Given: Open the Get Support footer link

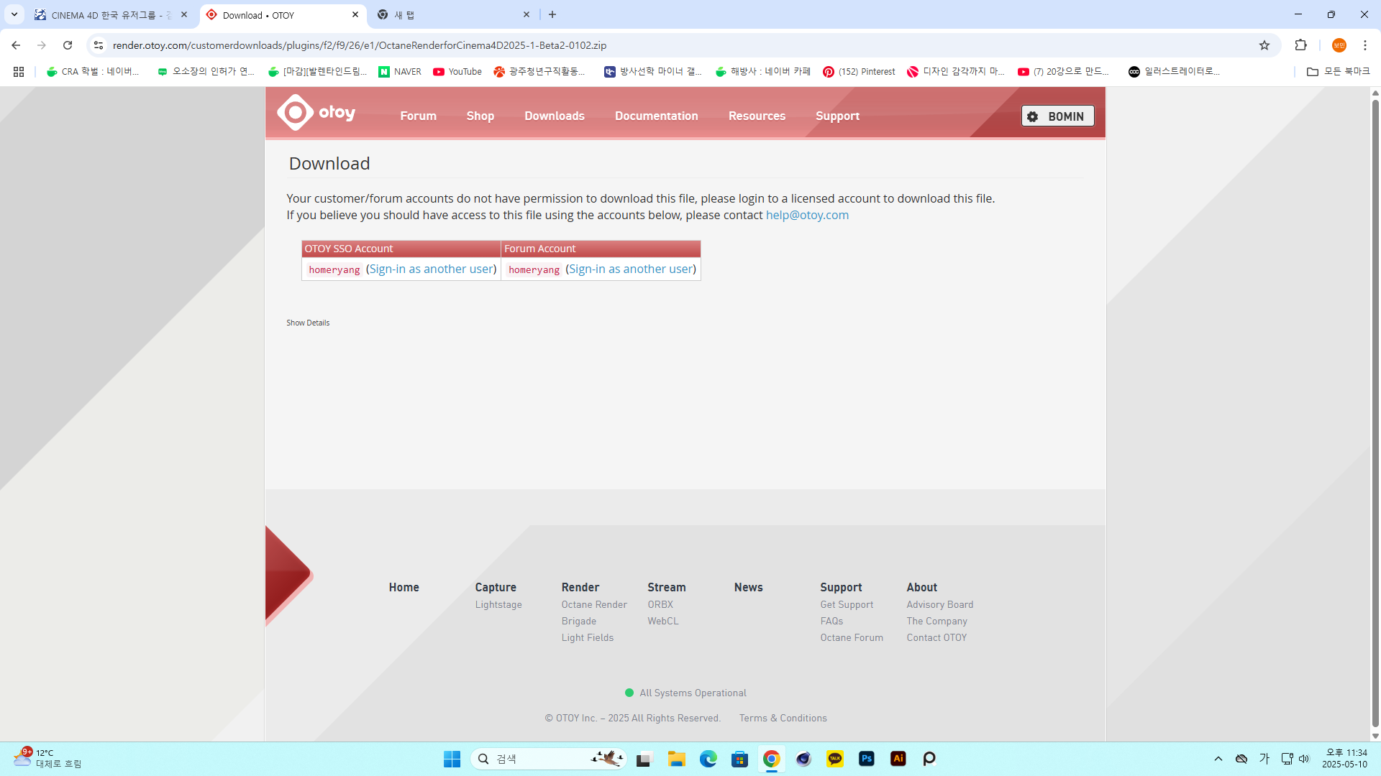Looking at the screenshot, I should (x=847, y=604).
